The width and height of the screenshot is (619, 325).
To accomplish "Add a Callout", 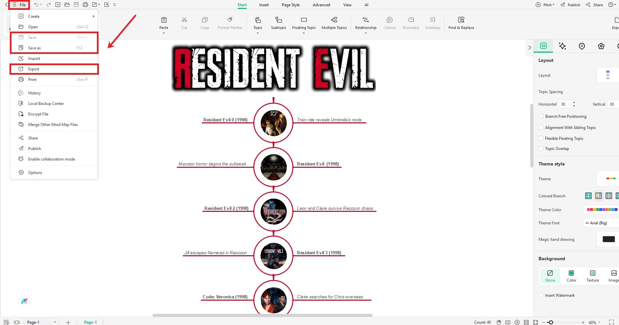I will pyautogui.click(x=389, y=23).
